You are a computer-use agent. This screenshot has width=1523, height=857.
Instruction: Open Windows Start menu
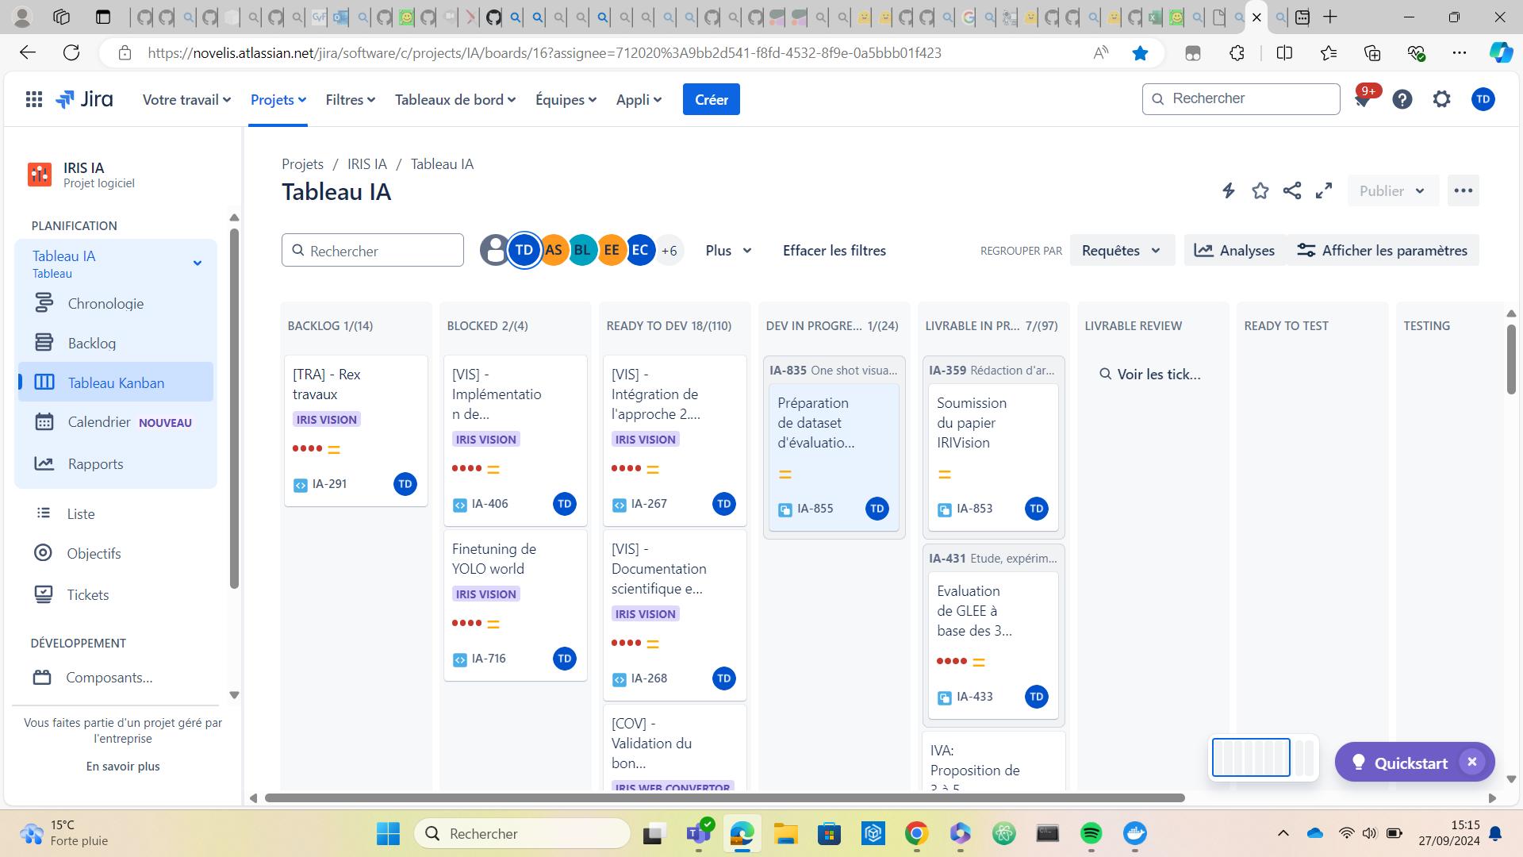tap(388, 833)
